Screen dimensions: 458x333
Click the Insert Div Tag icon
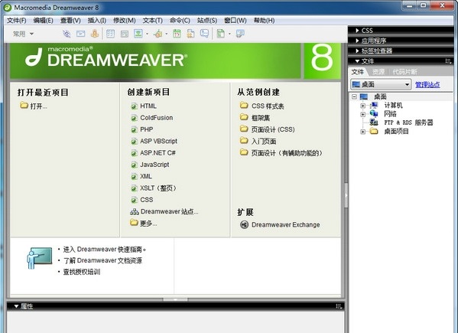point(125,34)
